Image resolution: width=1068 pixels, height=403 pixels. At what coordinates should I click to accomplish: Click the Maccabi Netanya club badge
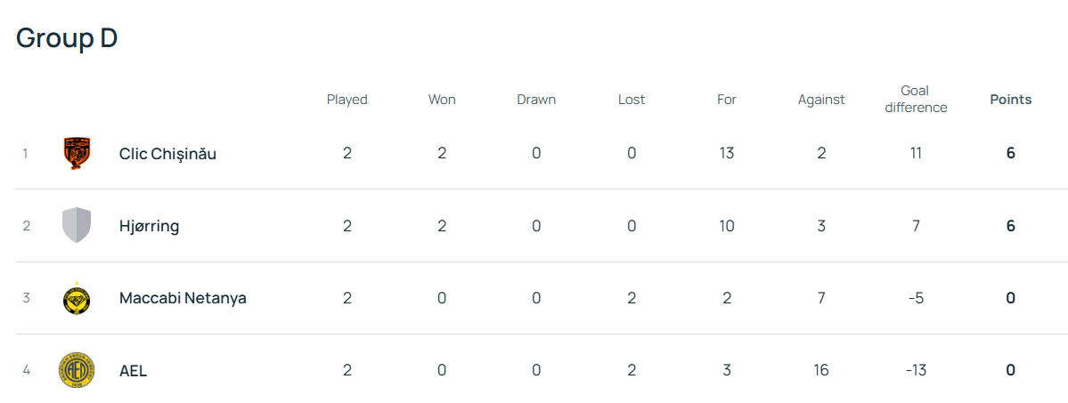77,298
